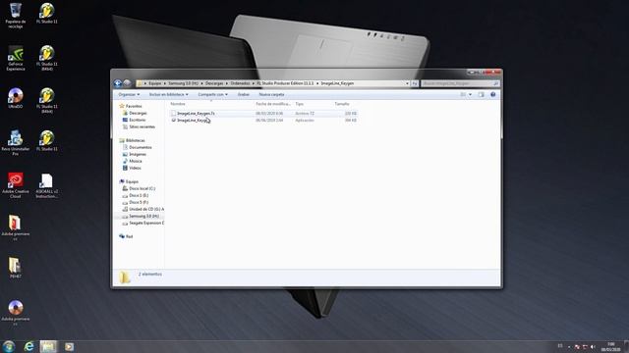This screenshot has height=353, width=629.
Task: Sort by Fecha de modificación column
Action: click(273, 104)
